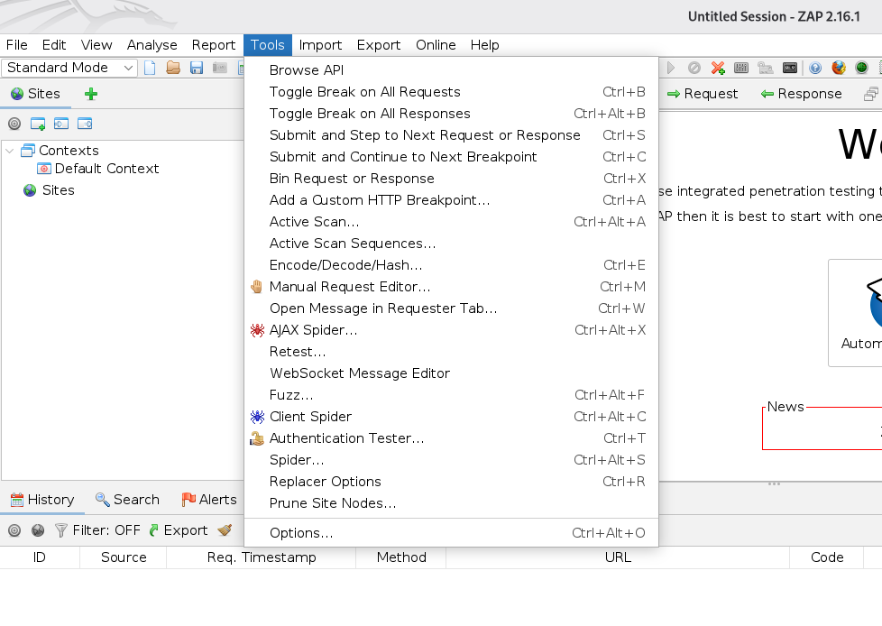This screenshot has width=882, height=626.
Task: Click the blue question mark help icon
Action: (x=815, y=68)
